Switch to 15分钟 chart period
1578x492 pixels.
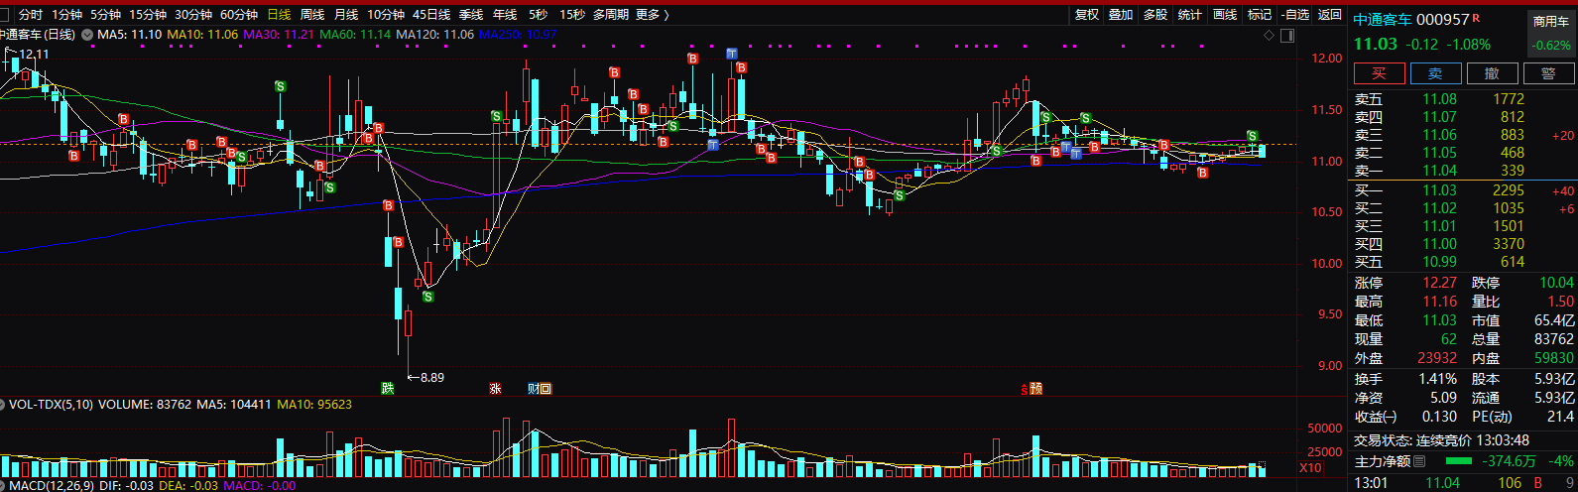pos(148,15)
